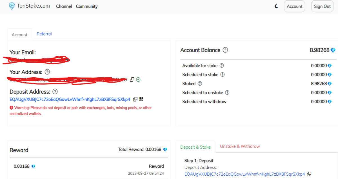The image size is (338, 179).
Task: Copy Your Address with copy icon
Action: (x=132, y=80)
